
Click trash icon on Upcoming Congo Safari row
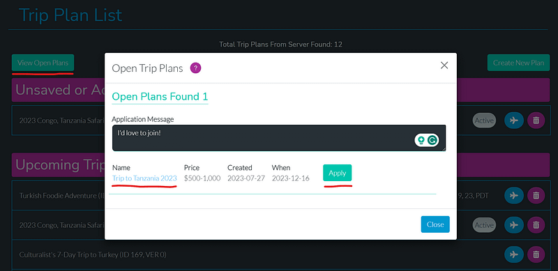point(536,225)
